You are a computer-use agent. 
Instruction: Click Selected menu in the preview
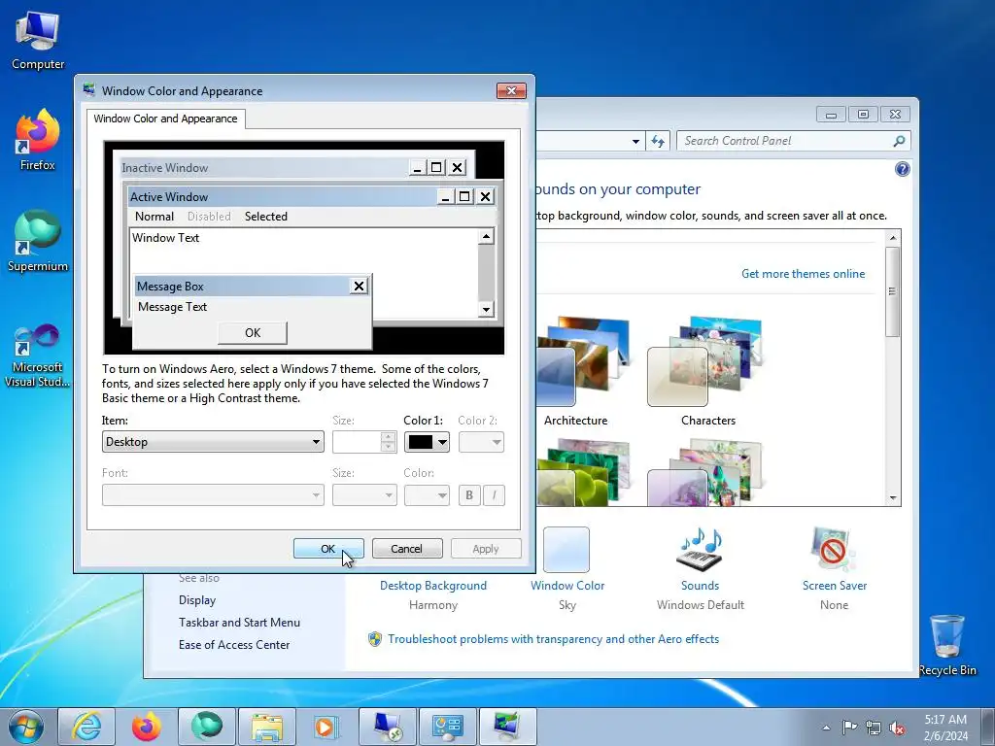tap(266, 217)
